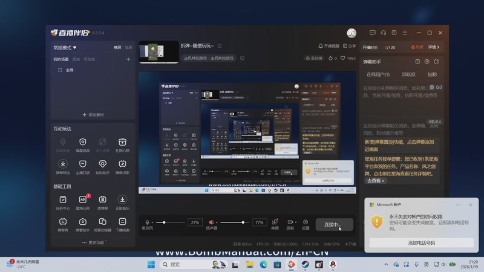This screenshot has height=272, width=484.
Task: Open the message feedback icon in title bar
Action: [373, 33]
